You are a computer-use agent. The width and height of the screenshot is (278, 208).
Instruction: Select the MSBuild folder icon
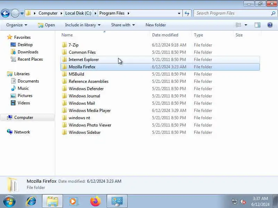point(65,74)
